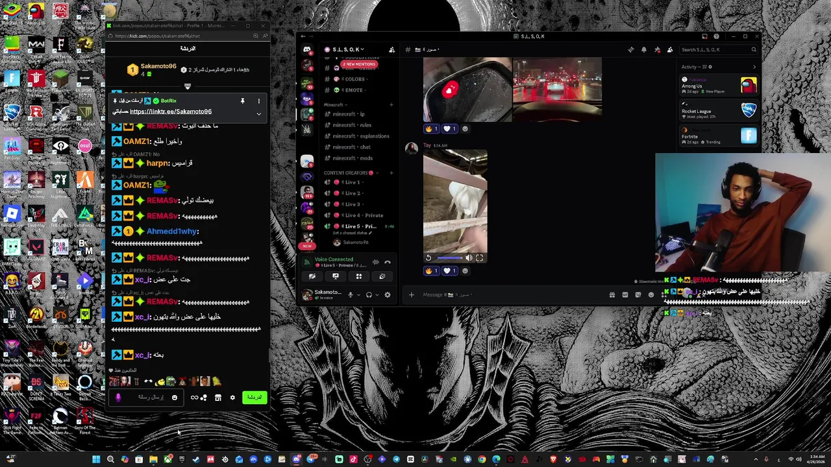Jump to 2 NEW MENTIONS in Discord

tap(359, 64)
